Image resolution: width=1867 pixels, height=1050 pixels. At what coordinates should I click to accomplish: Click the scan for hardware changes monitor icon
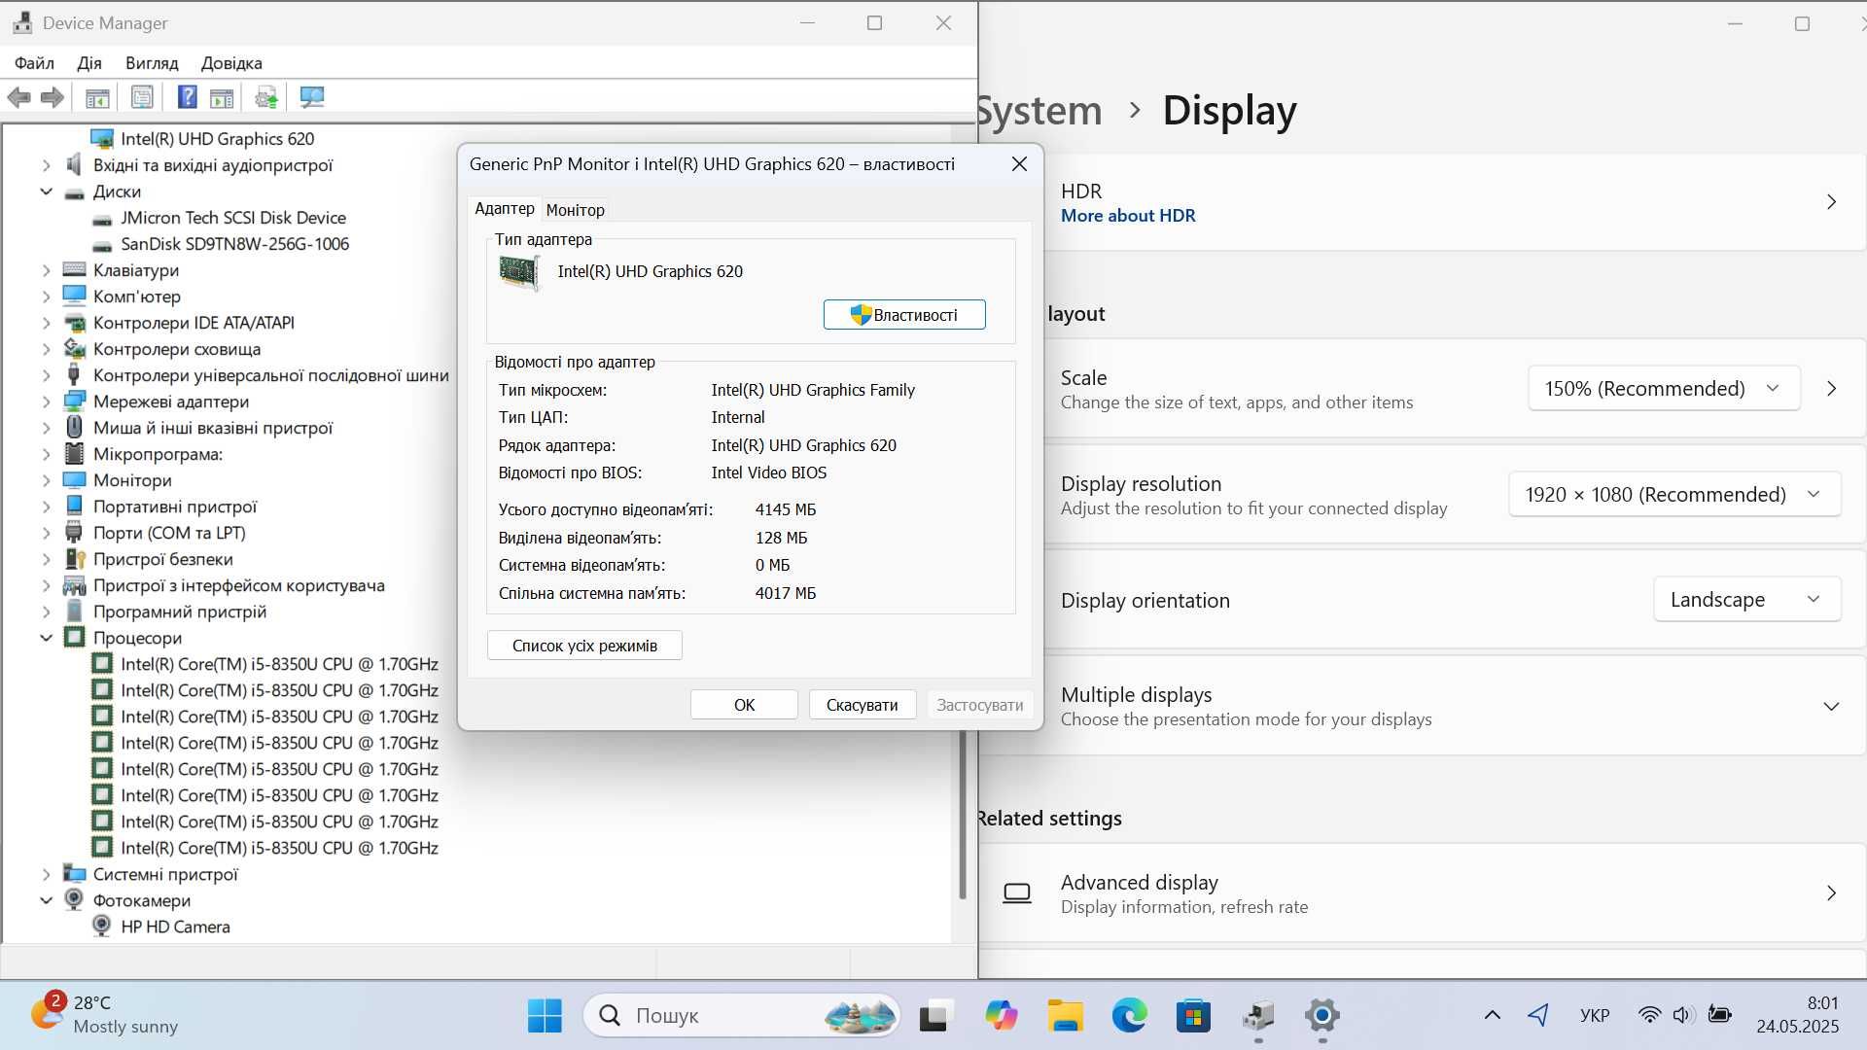point(312,97)
